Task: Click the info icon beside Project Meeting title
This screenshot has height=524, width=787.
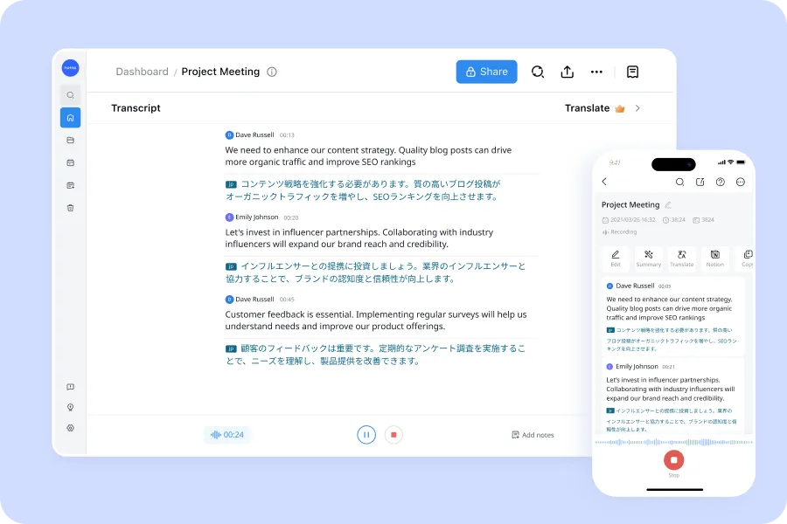Action: [272, 72]
